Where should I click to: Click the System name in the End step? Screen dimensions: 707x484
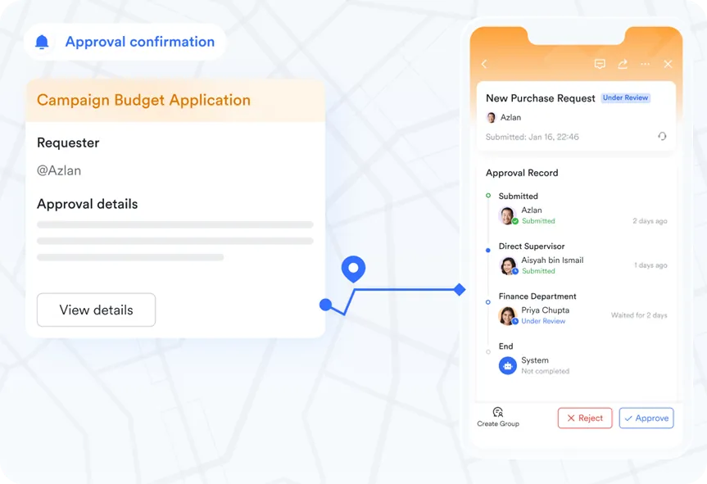coord(535,360)
